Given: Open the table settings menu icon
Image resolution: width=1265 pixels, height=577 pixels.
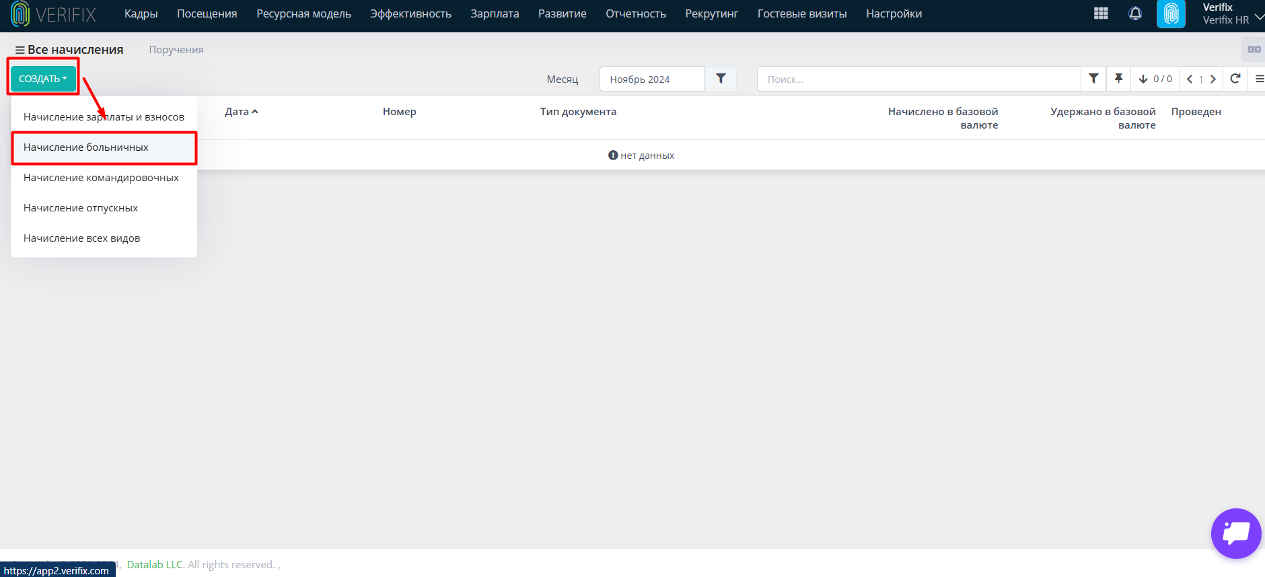Looking at the screenshot, I should click(x=1259, y=79).
